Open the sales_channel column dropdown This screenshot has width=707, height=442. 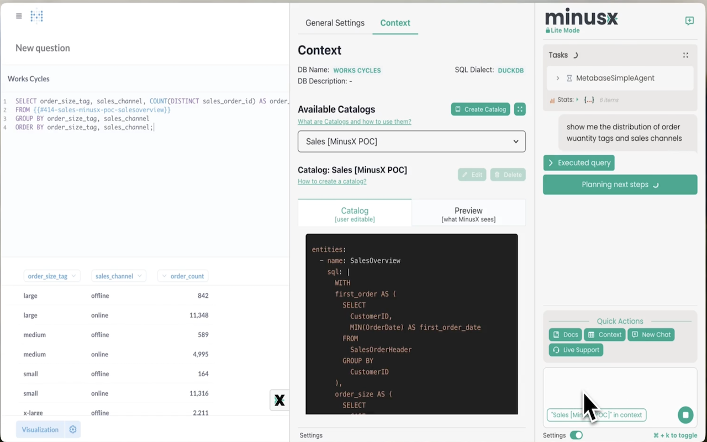coord(118,276)
